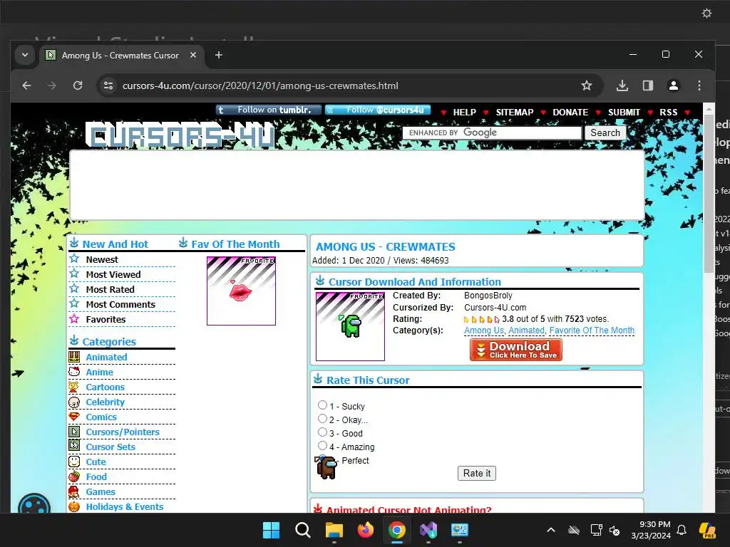Viewport: 730px width, 547px height.
Task: Open File Explorer from taskbar
Action: [334, 530]
